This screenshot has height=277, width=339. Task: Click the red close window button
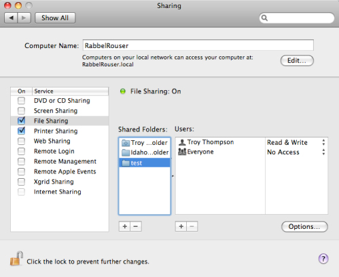7,5
